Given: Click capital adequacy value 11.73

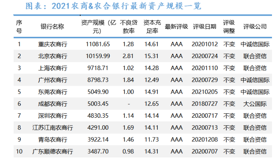Looking at the screenshot, I should tap(151, 139).
